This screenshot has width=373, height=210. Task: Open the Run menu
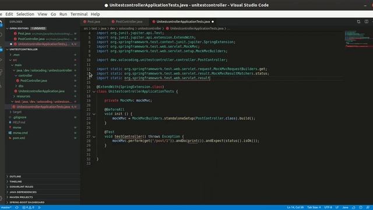pos(63,14)
